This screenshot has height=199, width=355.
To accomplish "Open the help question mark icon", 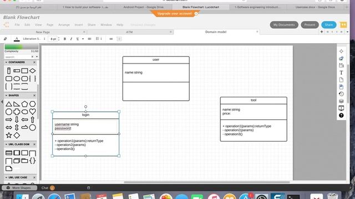I will [x=341, y=116].
